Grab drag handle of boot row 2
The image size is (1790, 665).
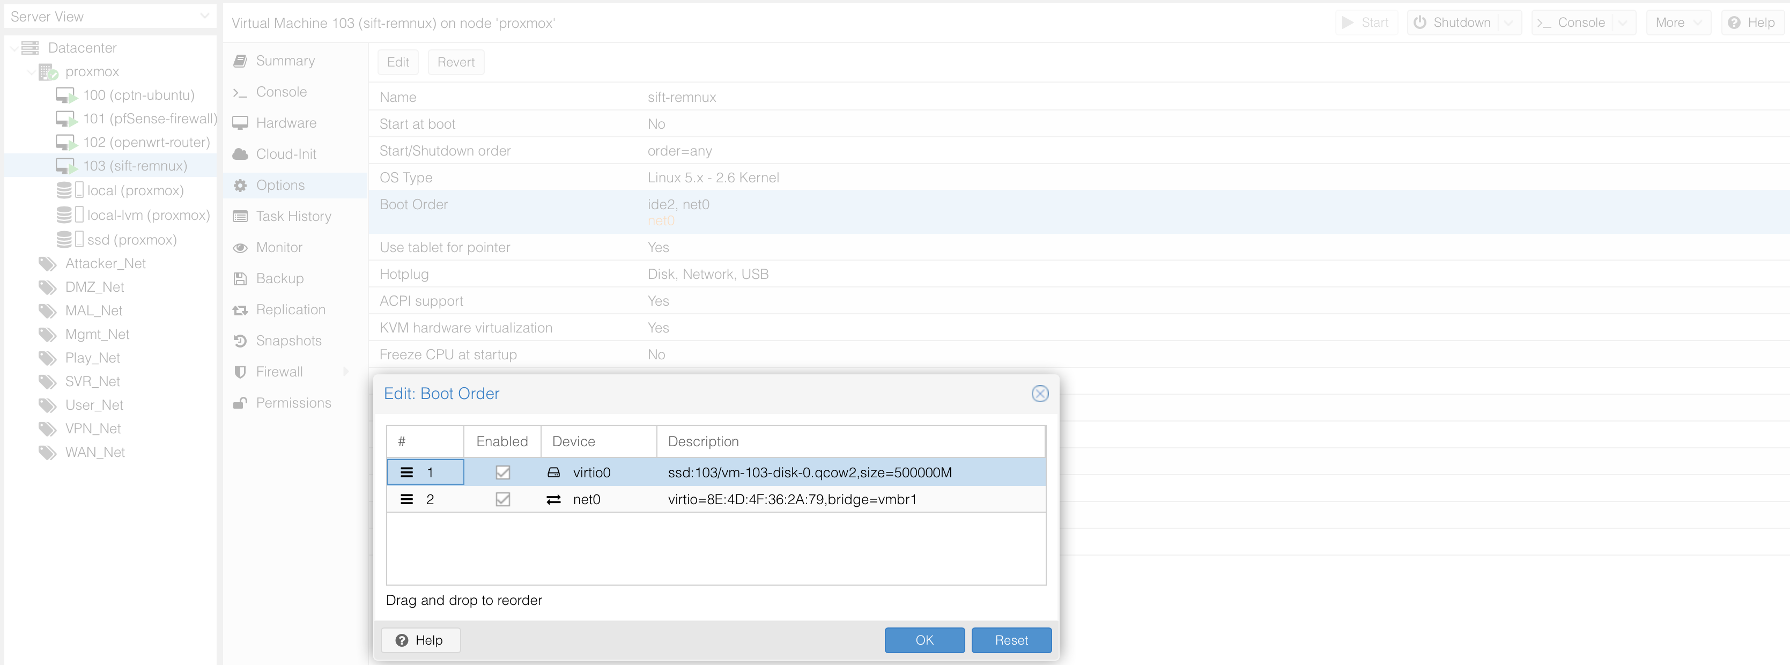point(407,500)
